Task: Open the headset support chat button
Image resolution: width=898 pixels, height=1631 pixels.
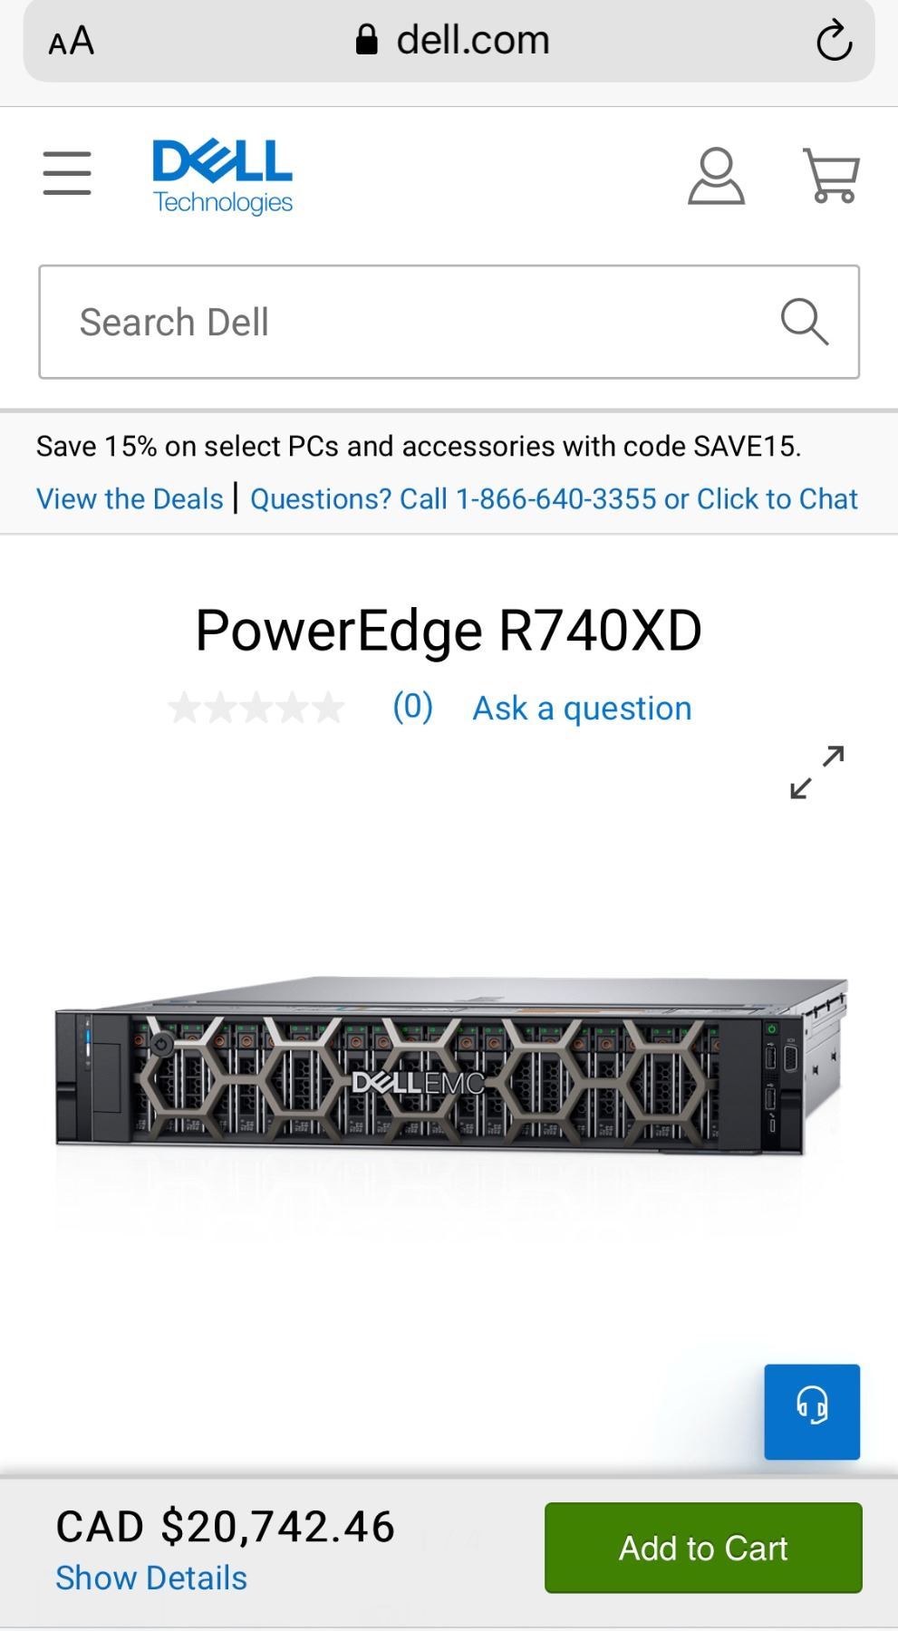Action: coord(812,1412)
